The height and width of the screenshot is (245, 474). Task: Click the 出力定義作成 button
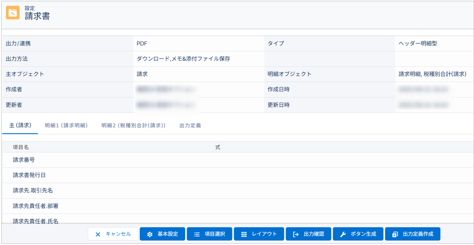pyautogui.click(x=414, y=234)
